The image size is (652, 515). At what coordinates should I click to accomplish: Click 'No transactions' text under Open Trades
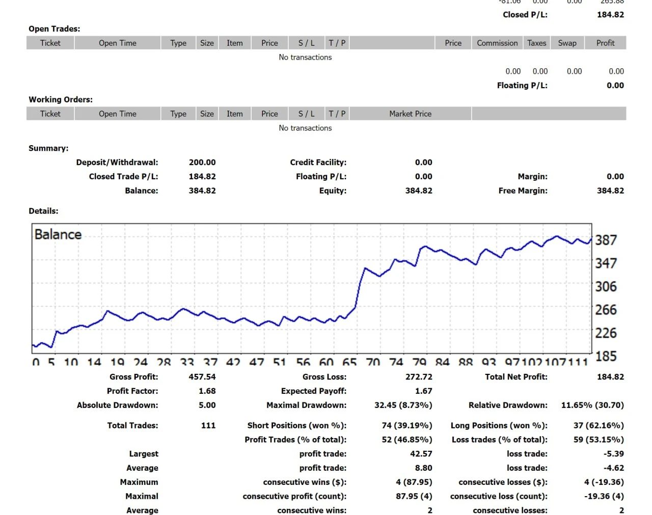(305, 57)
